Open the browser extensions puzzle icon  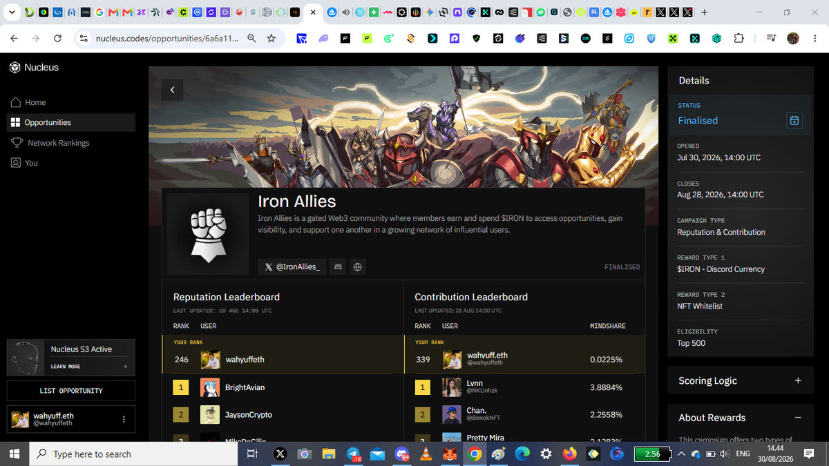click(x=739, y=39)
